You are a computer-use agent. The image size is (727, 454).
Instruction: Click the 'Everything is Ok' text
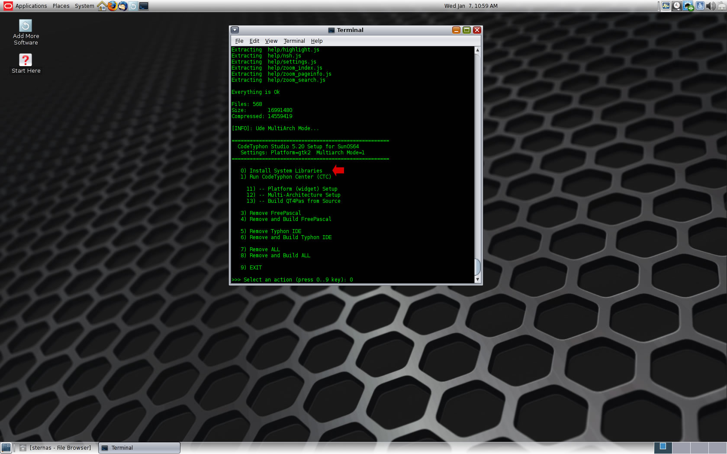255,92
